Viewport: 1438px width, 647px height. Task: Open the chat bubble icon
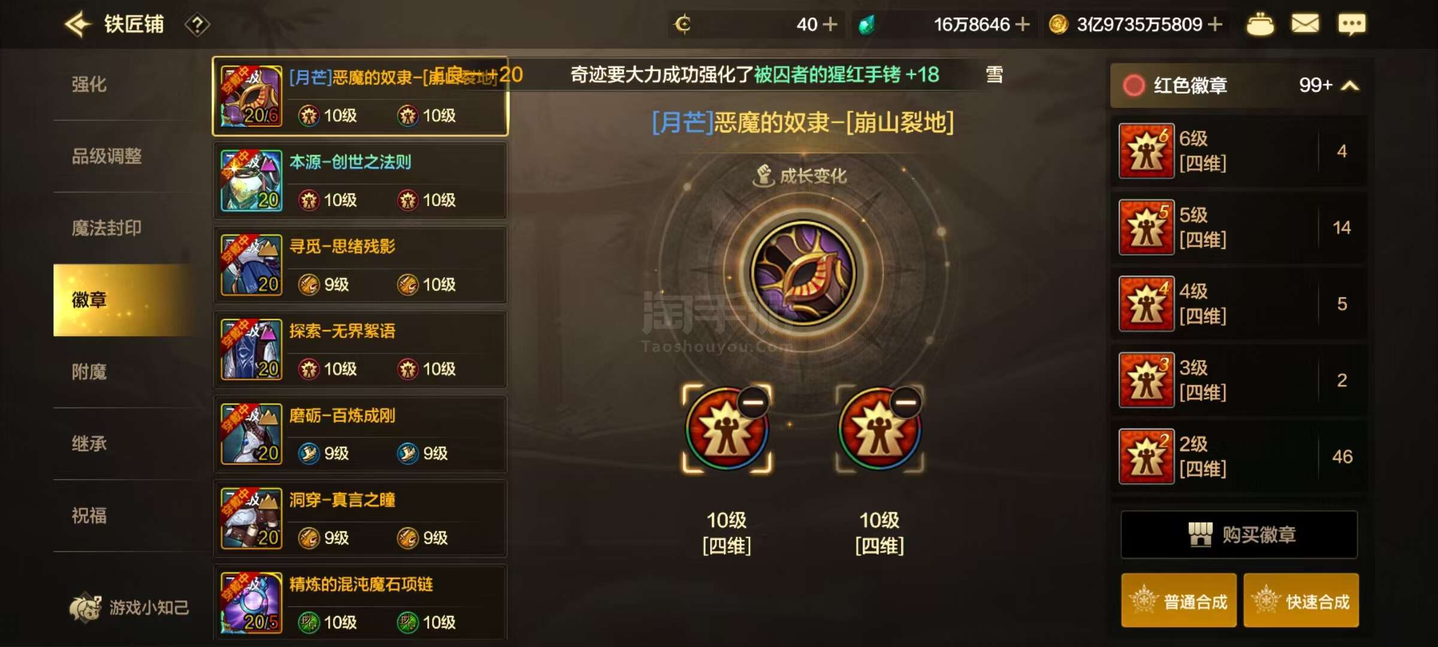point(1352,24)
